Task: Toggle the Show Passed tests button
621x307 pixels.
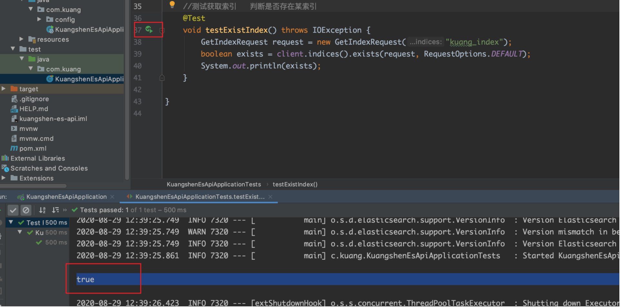Action: (13, 210)
